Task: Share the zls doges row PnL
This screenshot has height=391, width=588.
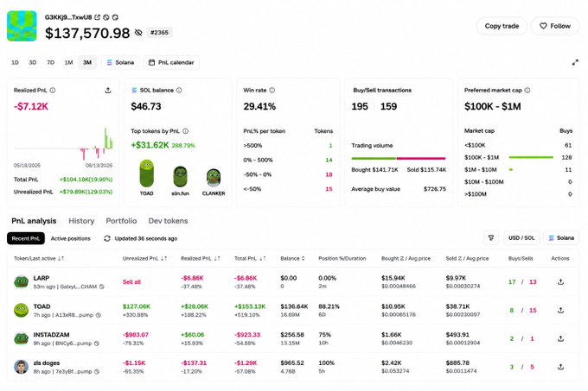Action: click(x=560, y=367)
